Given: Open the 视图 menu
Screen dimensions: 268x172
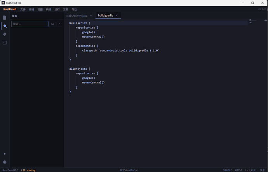Looking at the screenshot, I should pyautogui.click(x=40, y=9).
